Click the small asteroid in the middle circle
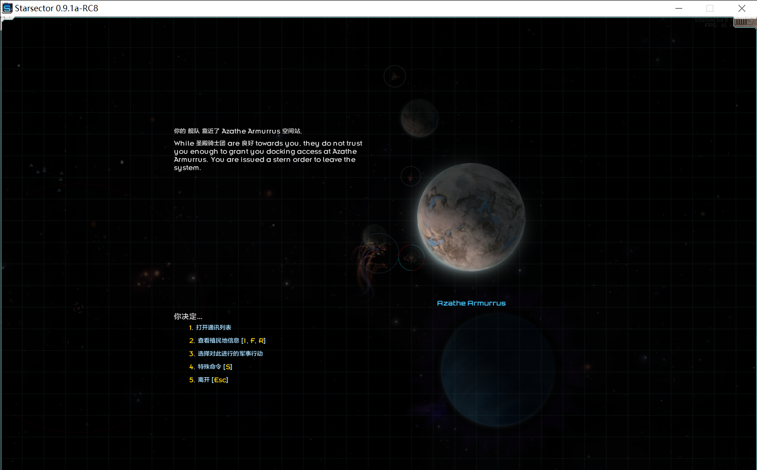The height and width of the screenshot is (470, 757). coord(410,176)
